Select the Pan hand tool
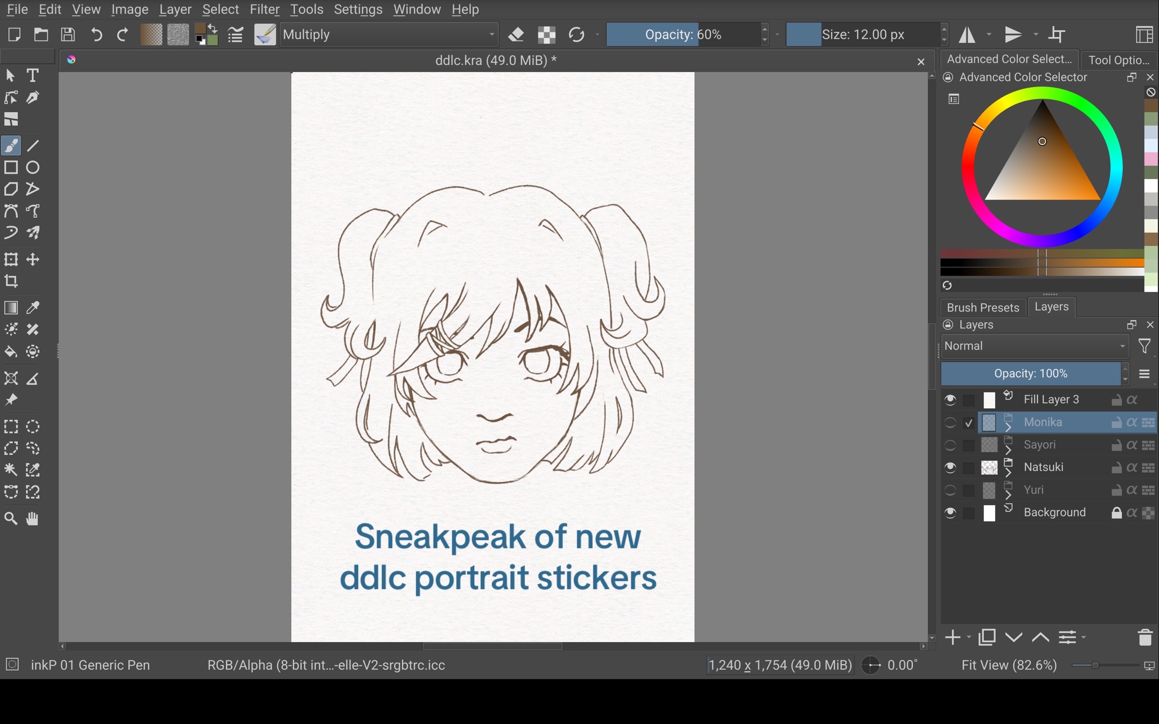Viewport: 1159px width, 724px height. pyautogui.click(x=33, y=518)
